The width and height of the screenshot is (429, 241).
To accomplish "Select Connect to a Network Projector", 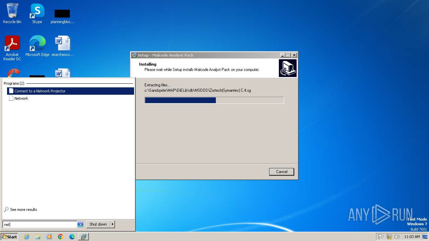I will (70, 91).
